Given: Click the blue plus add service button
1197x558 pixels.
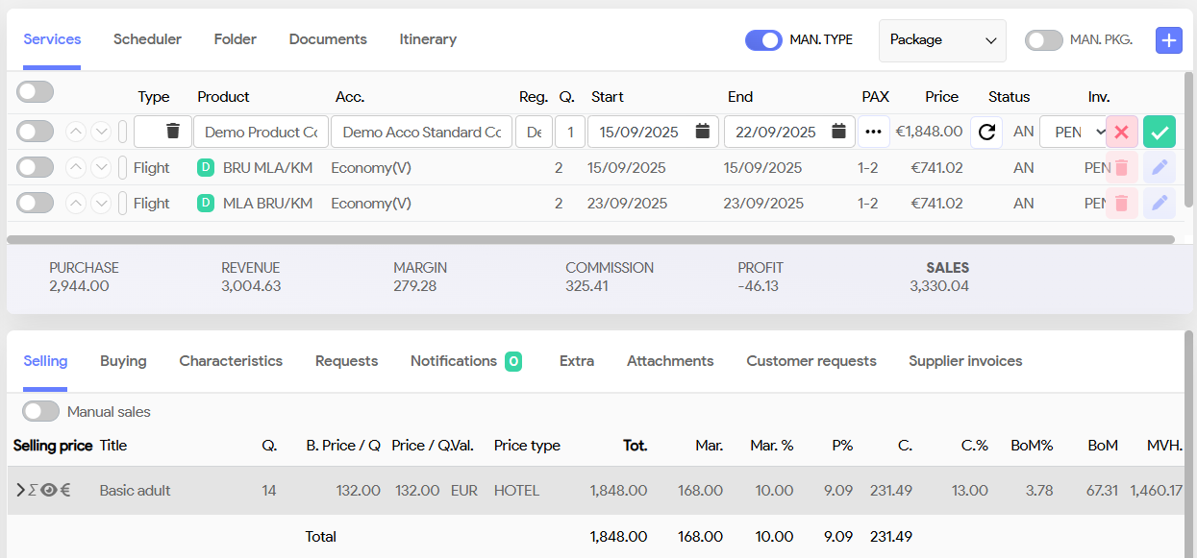Looking at the screenshot, I should click(x=1168, y=40).
